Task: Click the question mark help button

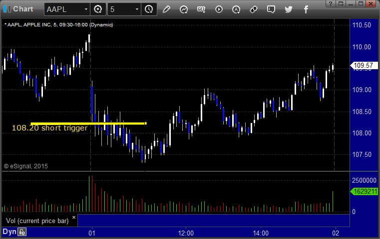Action: pos(331,3)
